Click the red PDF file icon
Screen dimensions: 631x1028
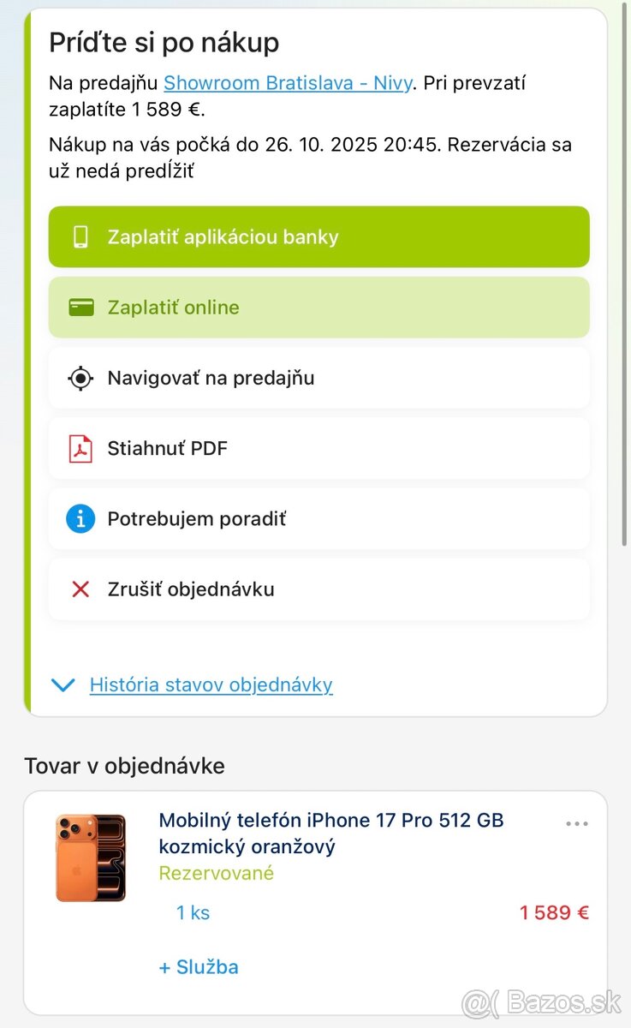pyautogui.click(x=80, y=448)
